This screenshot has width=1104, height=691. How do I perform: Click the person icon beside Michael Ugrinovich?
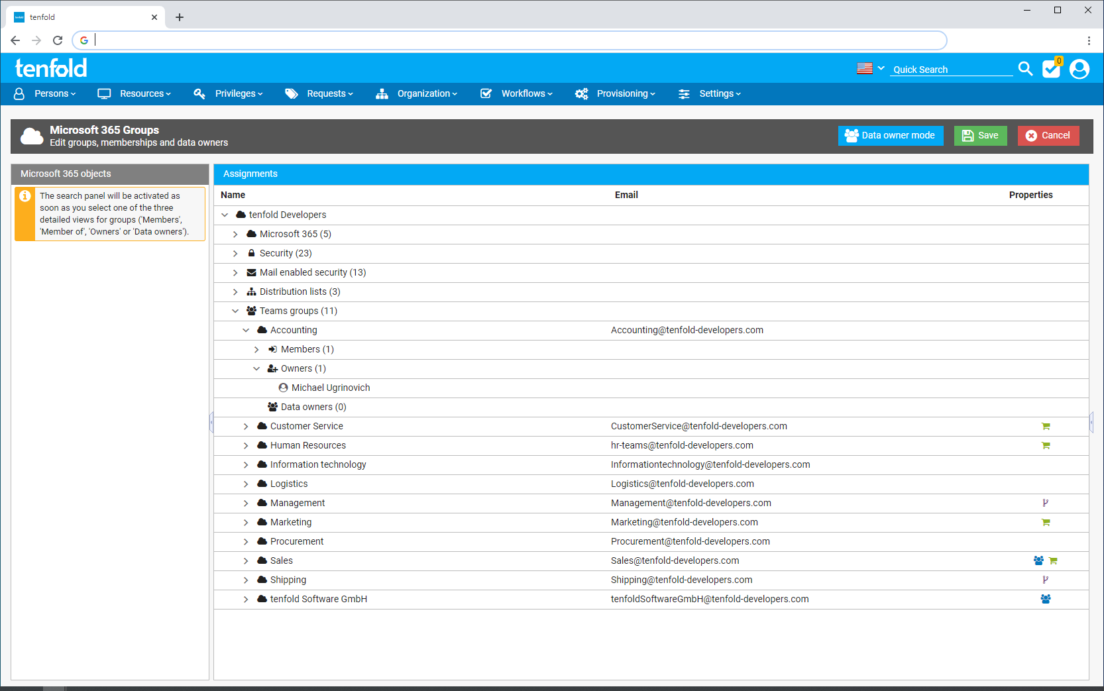point(284,388)
